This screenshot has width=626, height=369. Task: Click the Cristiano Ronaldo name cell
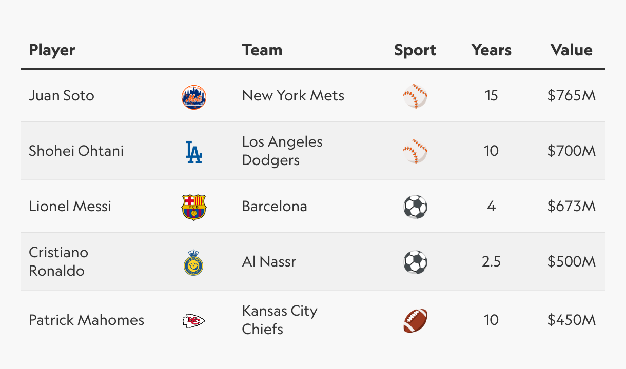click(x=58, y=261)
